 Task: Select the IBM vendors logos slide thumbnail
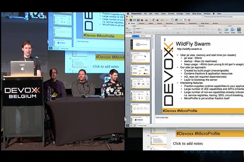point(140,70)
